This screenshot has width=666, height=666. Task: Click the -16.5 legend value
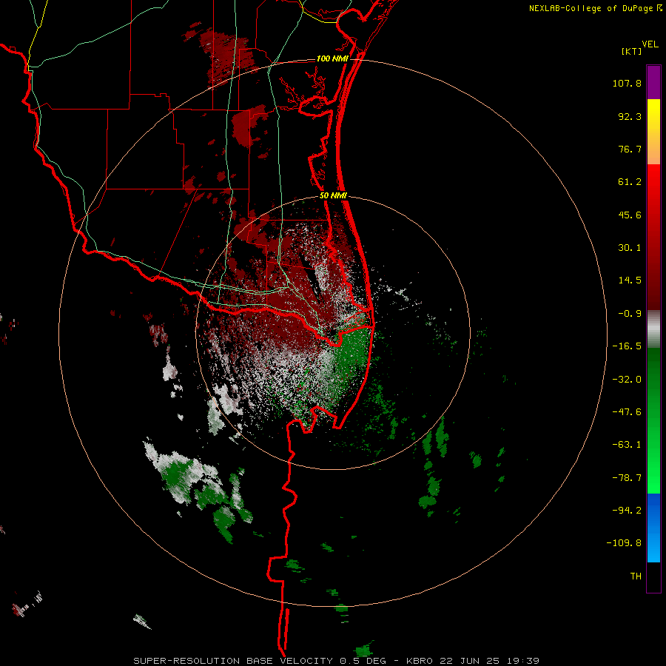pyautogui.click(x=627, y=346)
